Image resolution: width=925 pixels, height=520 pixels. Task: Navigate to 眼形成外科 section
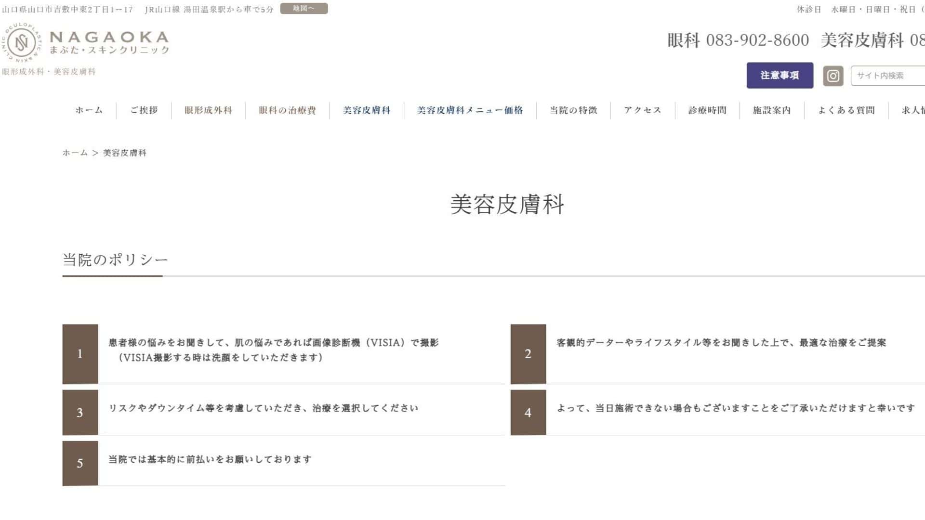(x=208, y=110)
